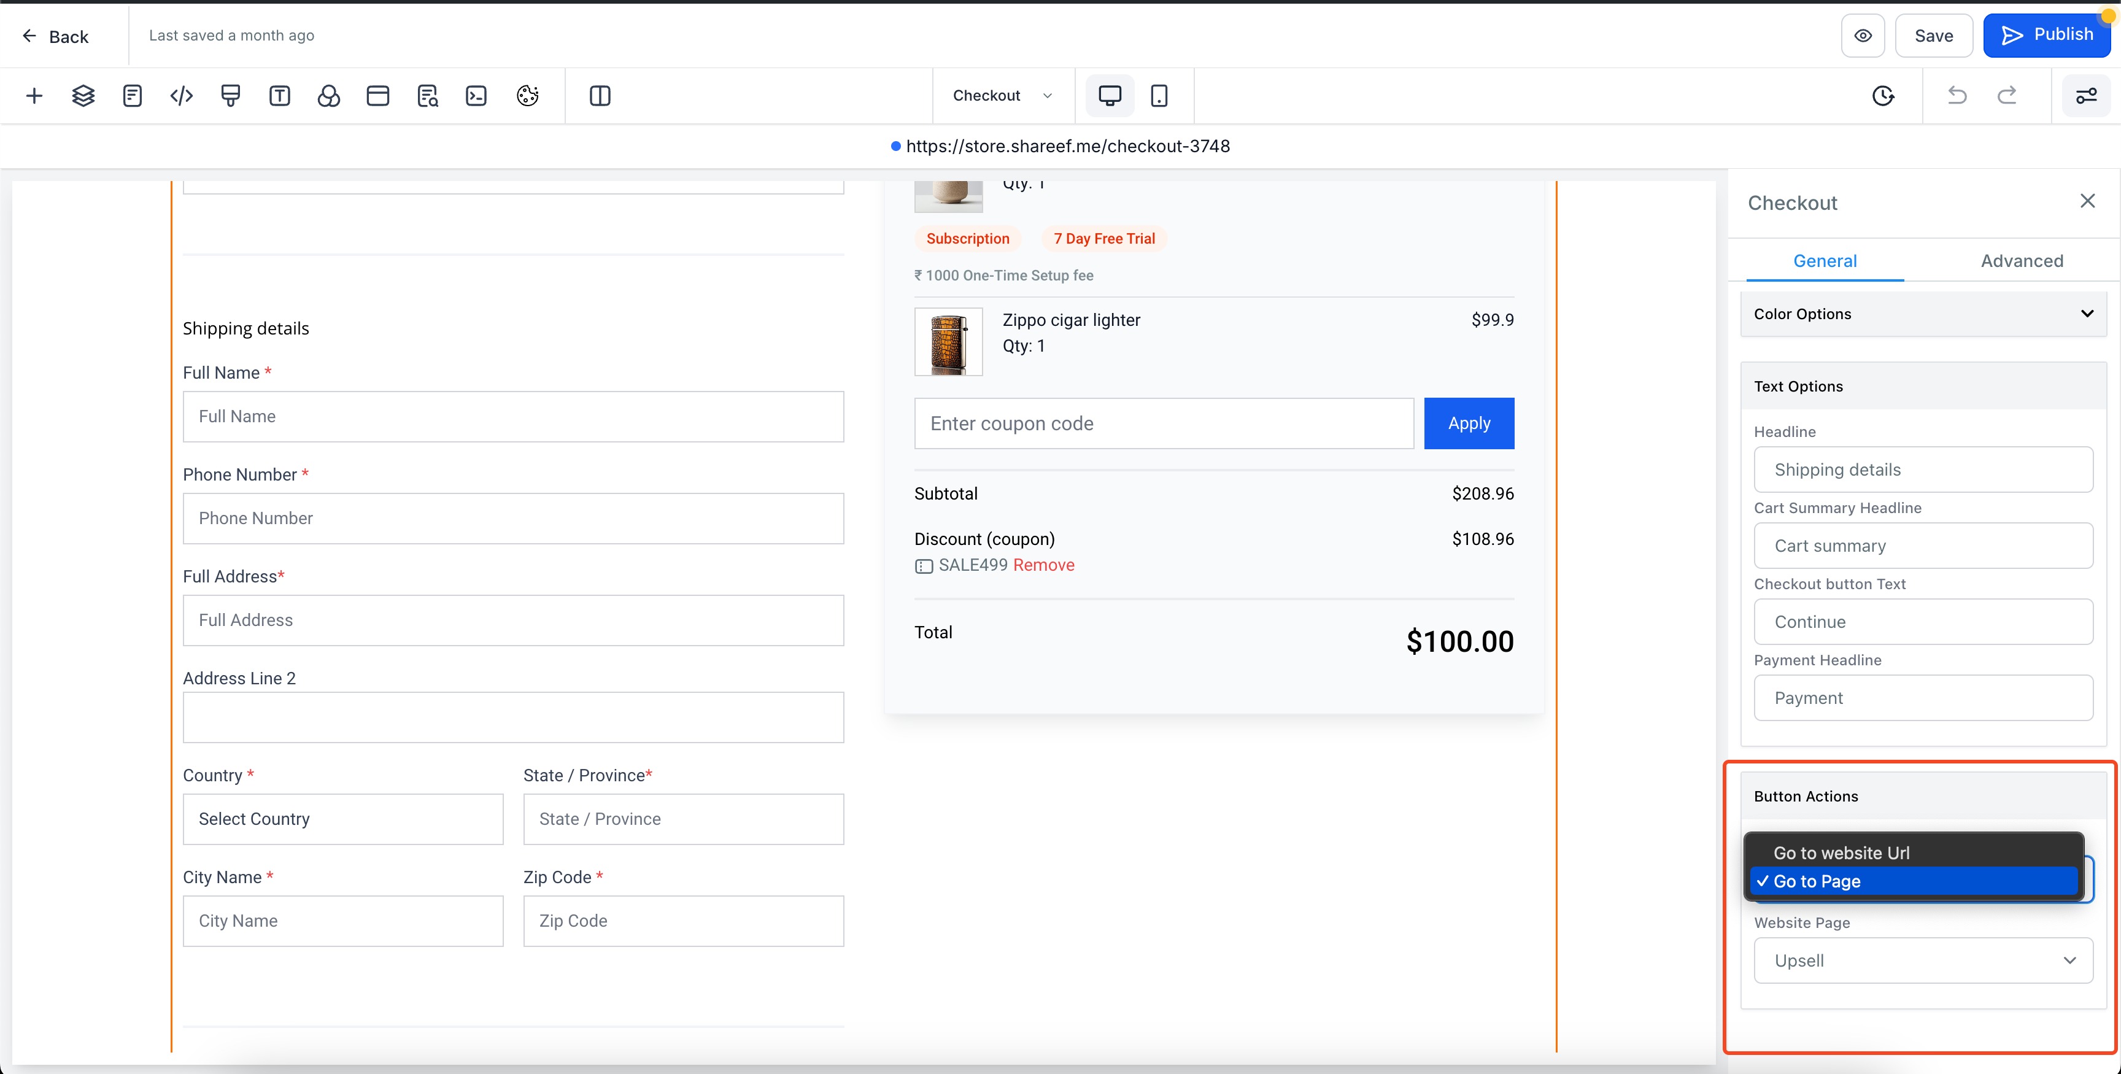This screenshot has width=2121, height=1074.
Task: Go back using the Back arrow
Action: tap(55, 36)
